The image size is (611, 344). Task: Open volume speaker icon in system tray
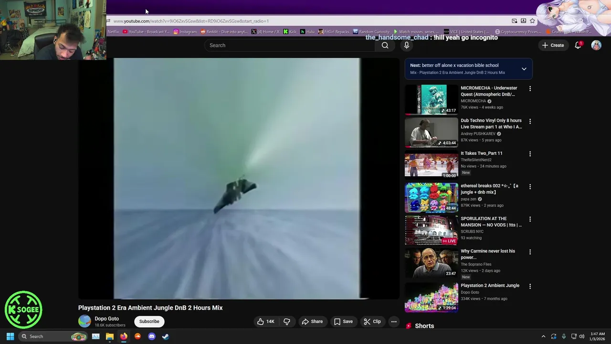(x=581, y=336)
